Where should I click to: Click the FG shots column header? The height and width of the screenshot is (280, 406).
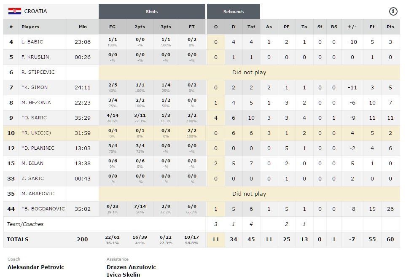pos(112,27)
